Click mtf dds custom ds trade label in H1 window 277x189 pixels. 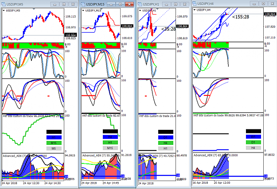click(155, 116)
